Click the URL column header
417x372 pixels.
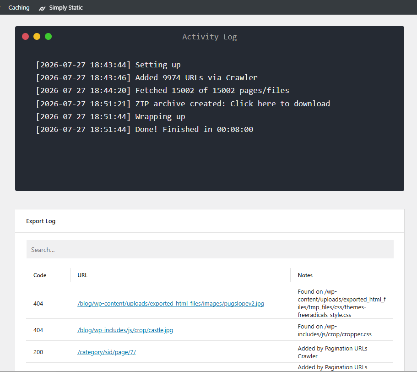click(82, 275)
